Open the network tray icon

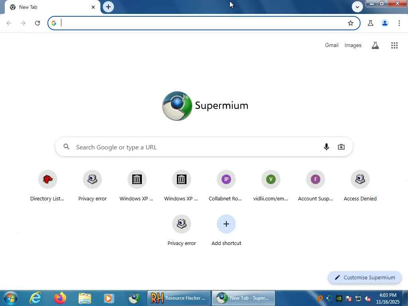point(358,298)
